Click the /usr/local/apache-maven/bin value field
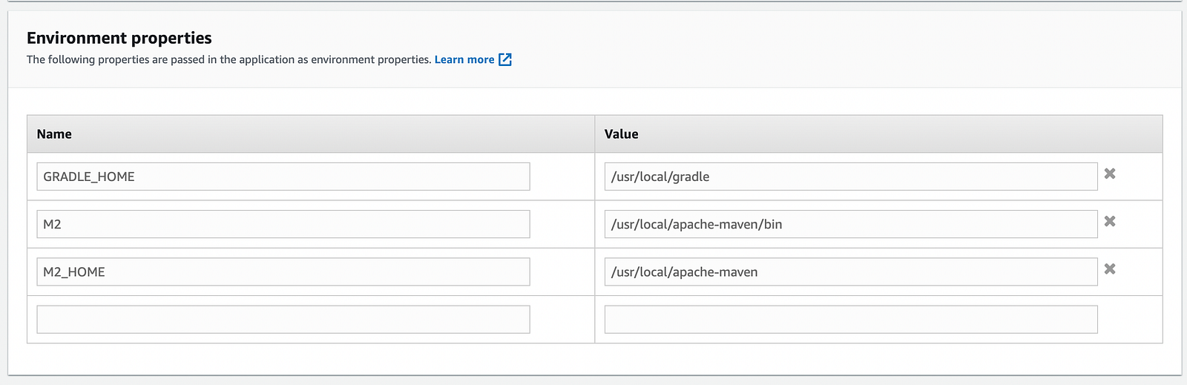The width and height of the screenshot is (1187, 385). click(851, 224)
